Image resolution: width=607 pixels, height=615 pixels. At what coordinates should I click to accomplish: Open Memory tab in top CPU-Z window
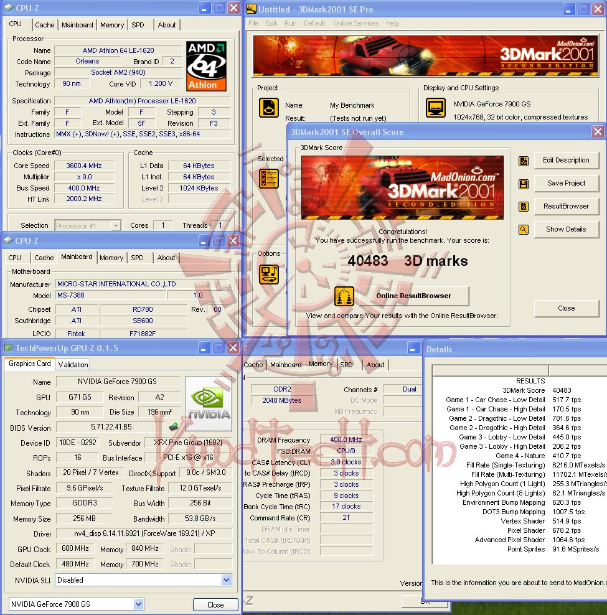pos(112,25)
